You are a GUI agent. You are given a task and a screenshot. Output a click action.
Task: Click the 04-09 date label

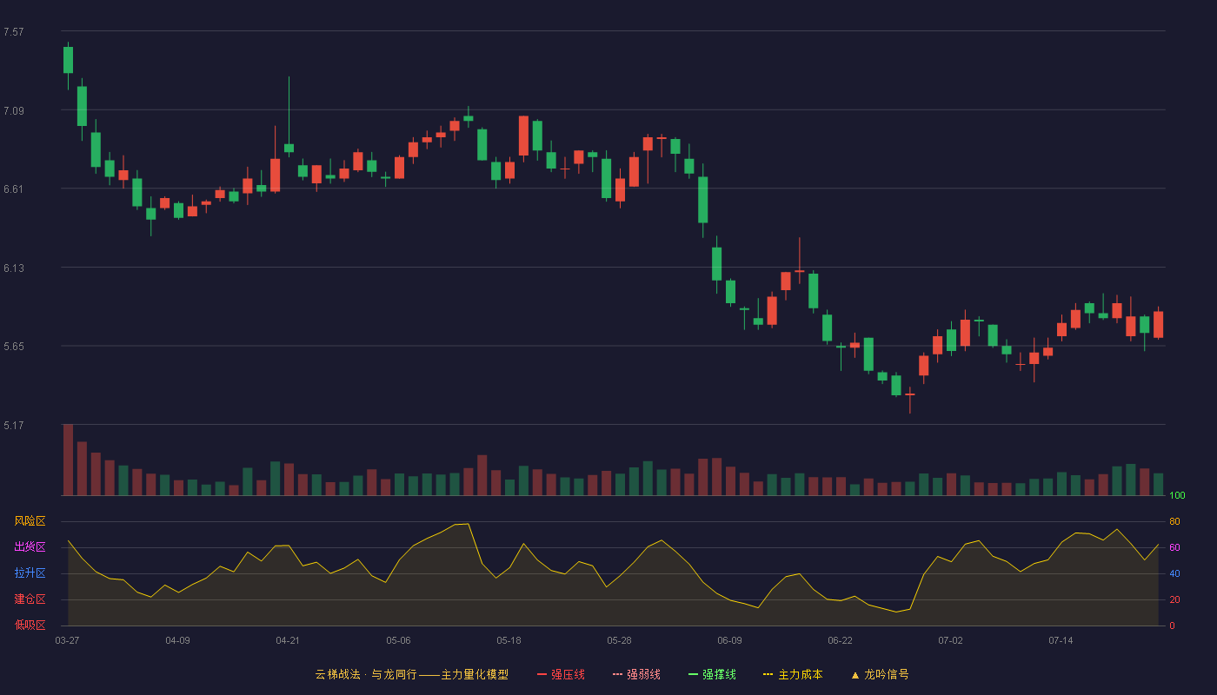(177, 640)
